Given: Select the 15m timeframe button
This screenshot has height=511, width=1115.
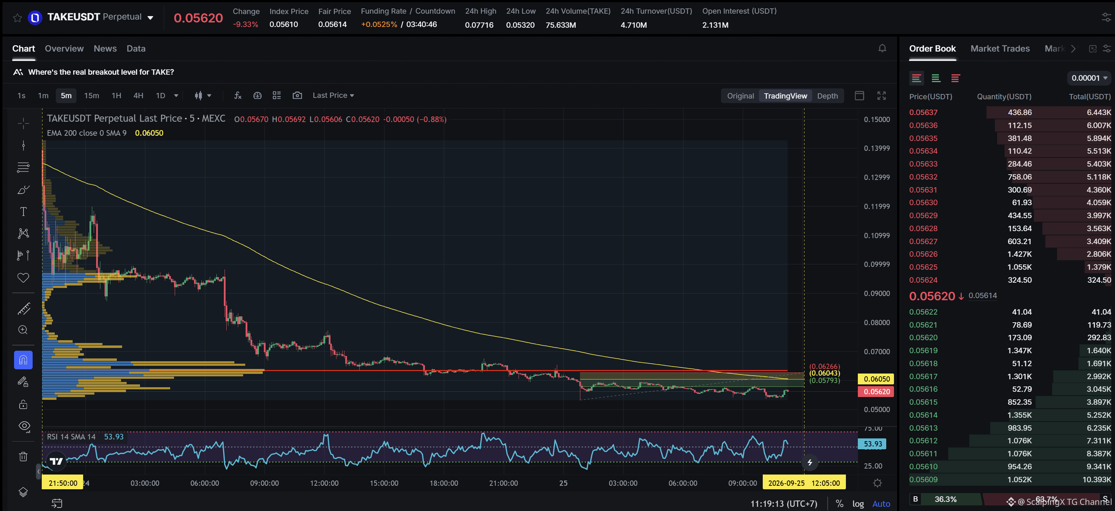Looking at the screenshot, I should [x=92, y=96].
